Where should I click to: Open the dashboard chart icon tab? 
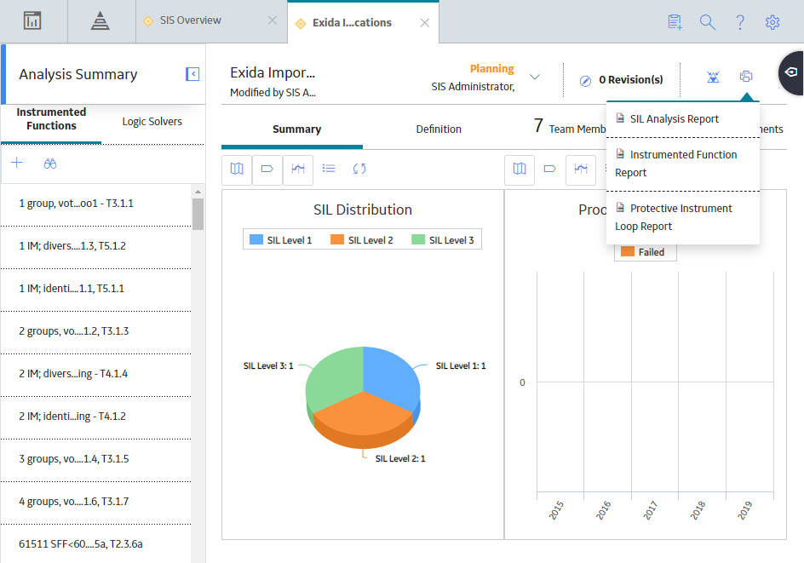click(32, 21)
